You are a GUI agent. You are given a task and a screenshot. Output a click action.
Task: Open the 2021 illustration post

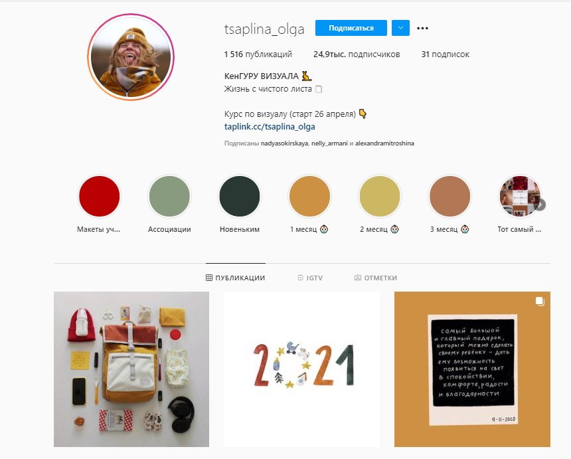(301, 369)
